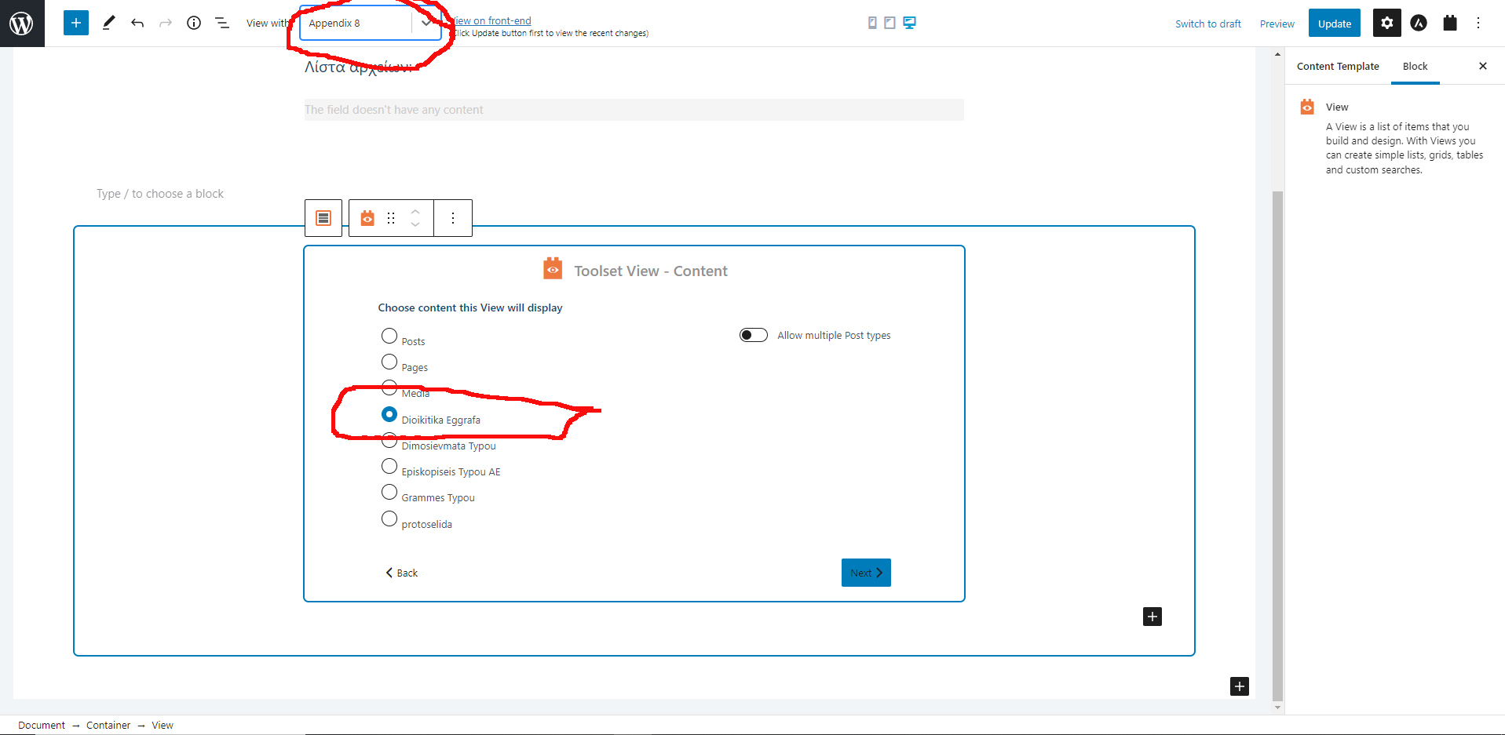Select Grammes Typou radio button
The width and height of the screenshot is (1505, 735).
[389, 492]
